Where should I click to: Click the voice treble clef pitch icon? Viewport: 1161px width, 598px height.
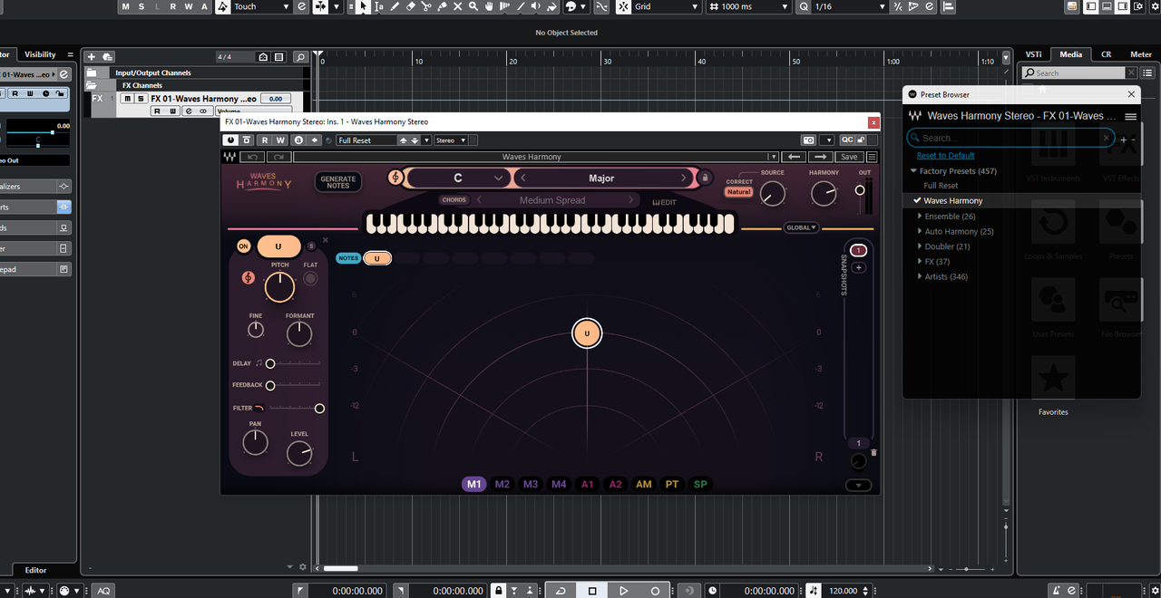pyautogui.click(x=249, y=277)
